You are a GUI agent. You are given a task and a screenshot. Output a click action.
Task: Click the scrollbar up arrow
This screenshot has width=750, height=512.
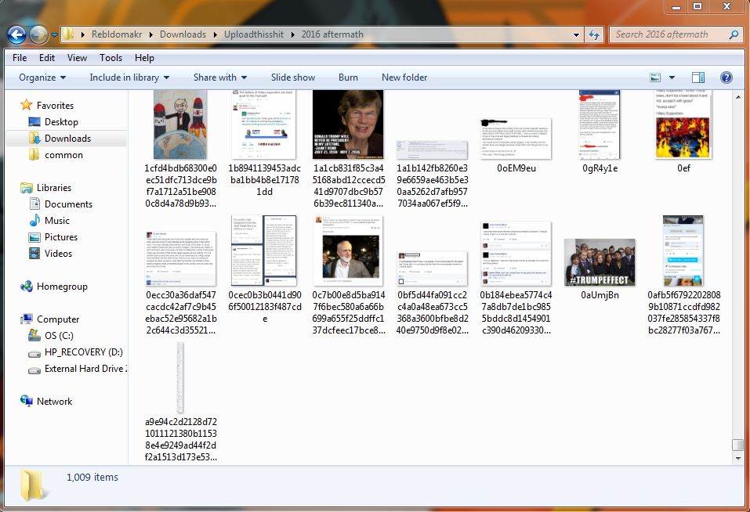click(737, 97)
